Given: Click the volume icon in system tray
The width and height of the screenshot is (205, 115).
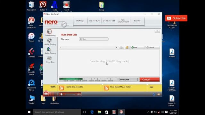Looking at the screenshot, I should tap(163, 112).
